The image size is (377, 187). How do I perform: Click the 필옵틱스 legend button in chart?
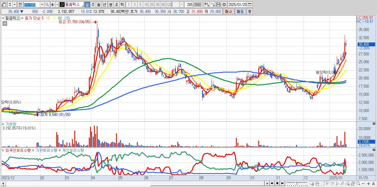(x=12, y=18)
